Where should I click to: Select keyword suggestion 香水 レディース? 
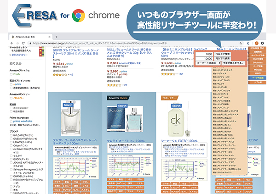tap(219, 73)
